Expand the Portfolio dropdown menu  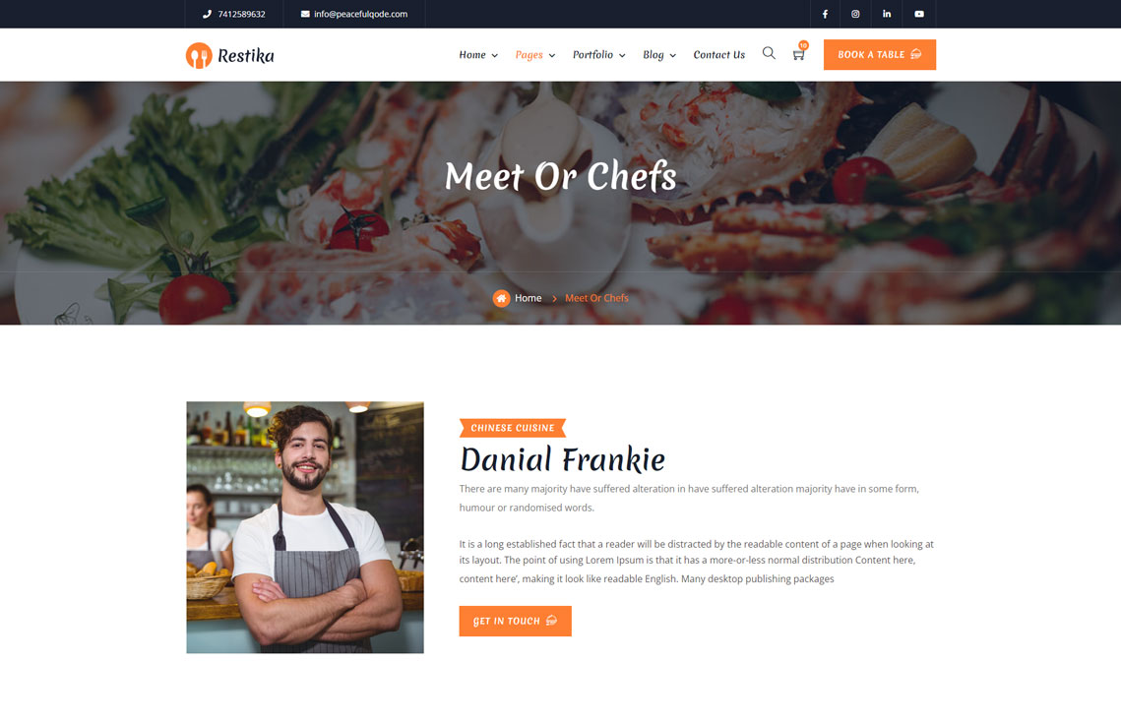(x=599, y=55)
